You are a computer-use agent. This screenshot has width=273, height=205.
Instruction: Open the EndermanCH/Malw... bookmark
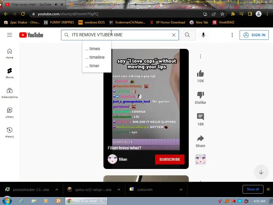(x=127, y=22)
